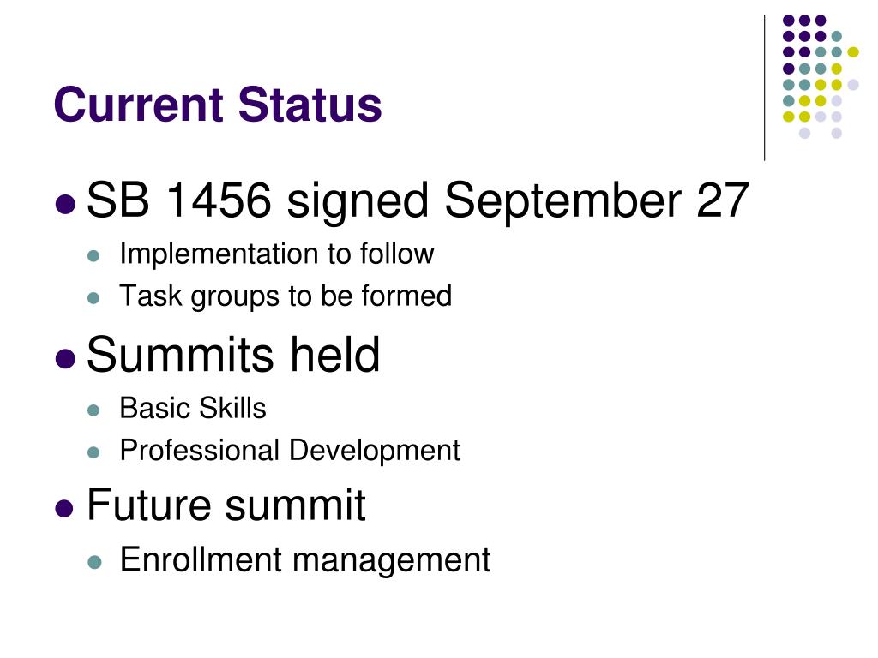The width and height of the screenshot is (878, 658).
Task: Click the Professional Development sub-bullet text
Action: pos(290,451)
